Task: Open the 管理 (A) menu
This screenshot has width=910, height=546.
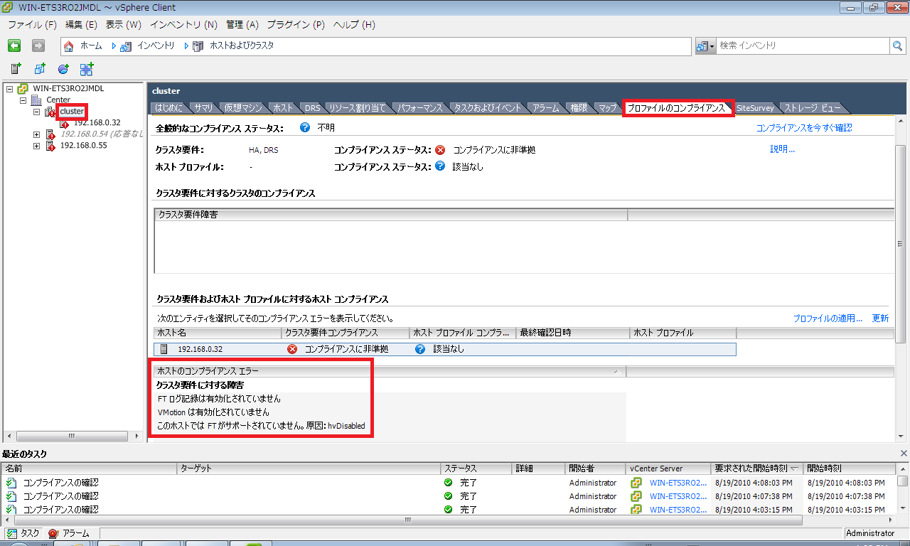Action: 242,24
